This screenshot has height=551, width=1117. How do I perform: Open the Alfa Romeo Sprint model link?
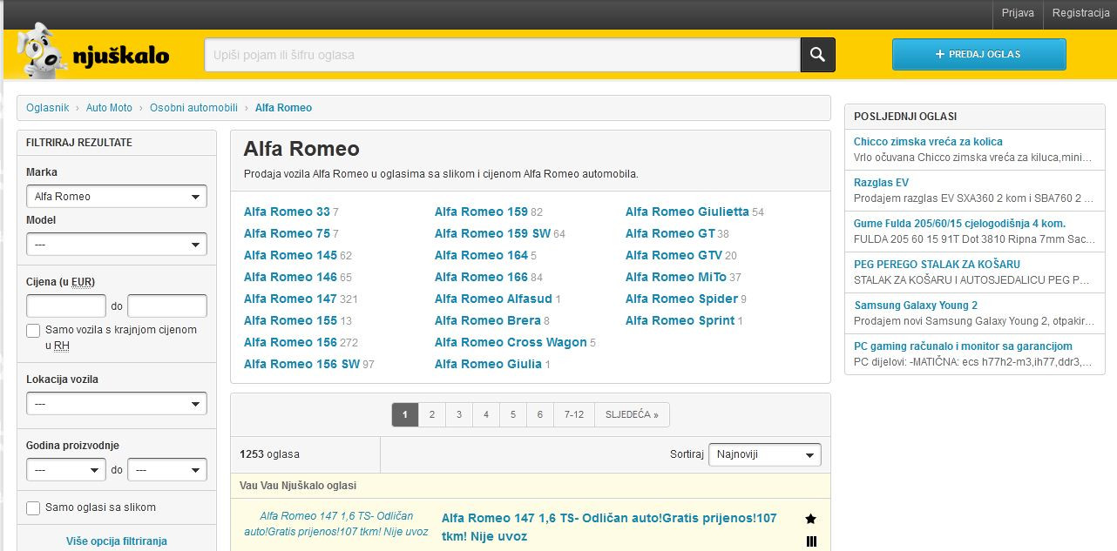[680, 320]
